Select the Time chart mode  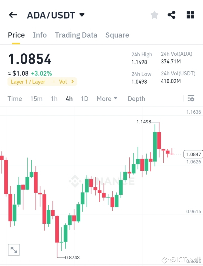coord(15,99)
